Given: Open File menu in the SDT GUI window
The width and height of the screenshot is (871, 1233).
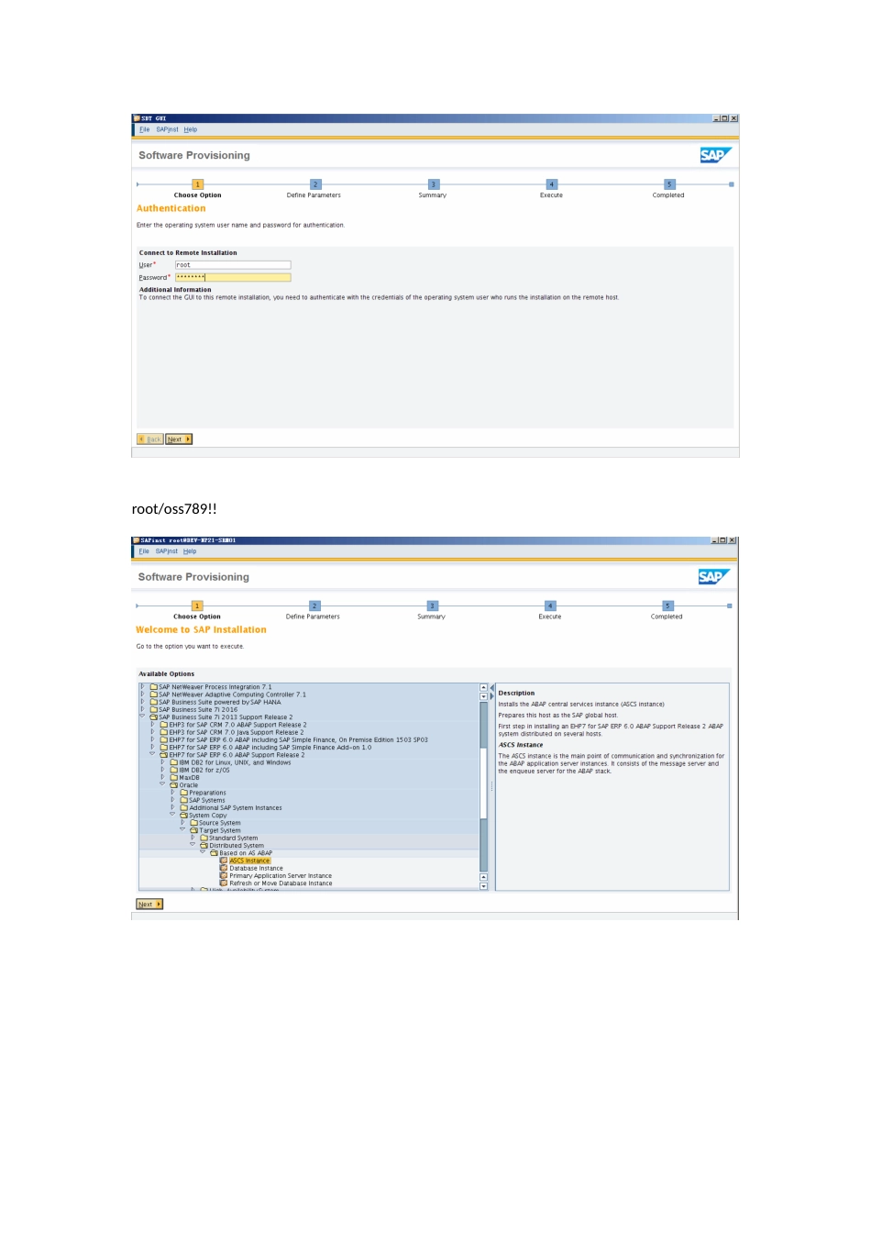Looking at the screenshot, I should tap(144, 129).
